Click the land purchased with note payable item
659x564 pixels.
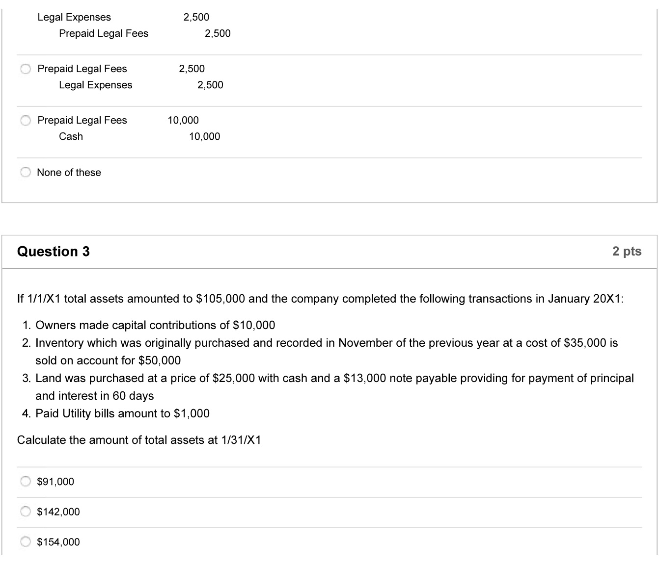(334, 386)
